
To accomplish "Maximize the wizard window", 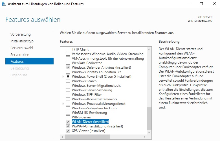I will tap(201, 4).
